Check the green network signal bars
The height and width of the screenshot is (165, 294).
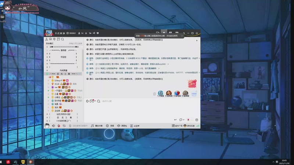[x=198, y=126]
